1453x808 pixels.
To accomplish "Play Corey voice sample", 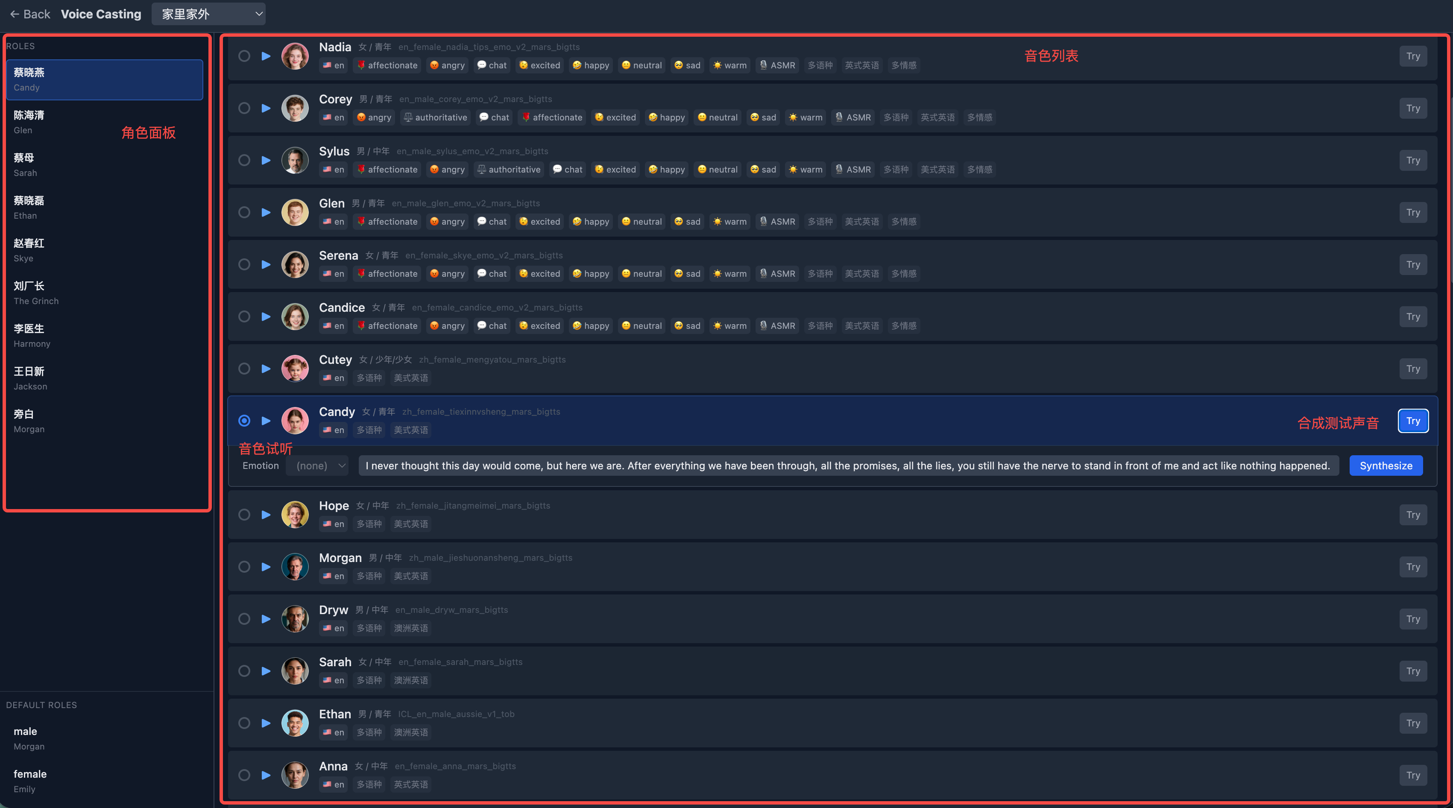I will tap(266, 108).
